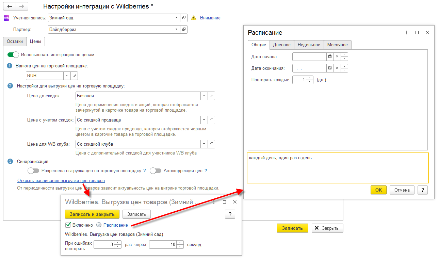
Task: Clear the Дата окончания field with X
Action: 337,68
